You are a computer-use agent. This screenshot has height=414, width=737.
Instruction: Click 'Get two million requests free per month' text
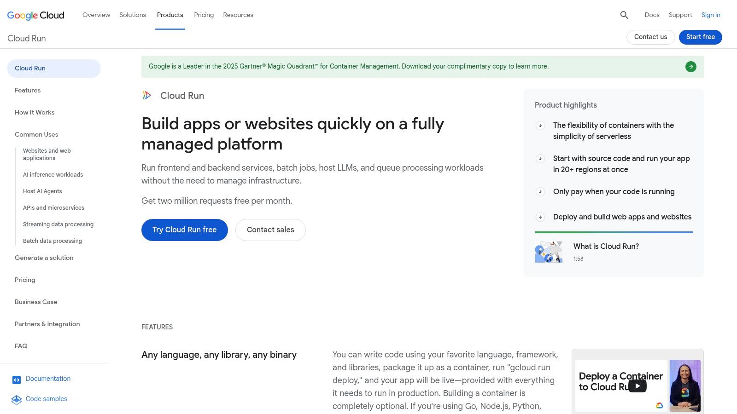point(217,201)
